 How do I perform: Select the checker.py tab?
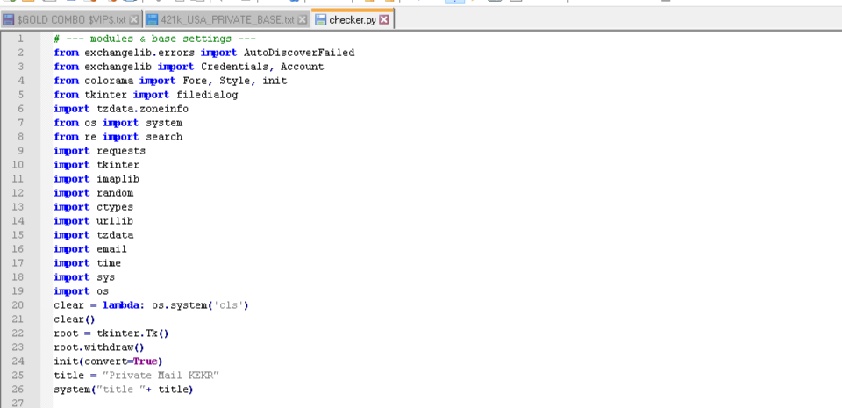pos(353,19)
